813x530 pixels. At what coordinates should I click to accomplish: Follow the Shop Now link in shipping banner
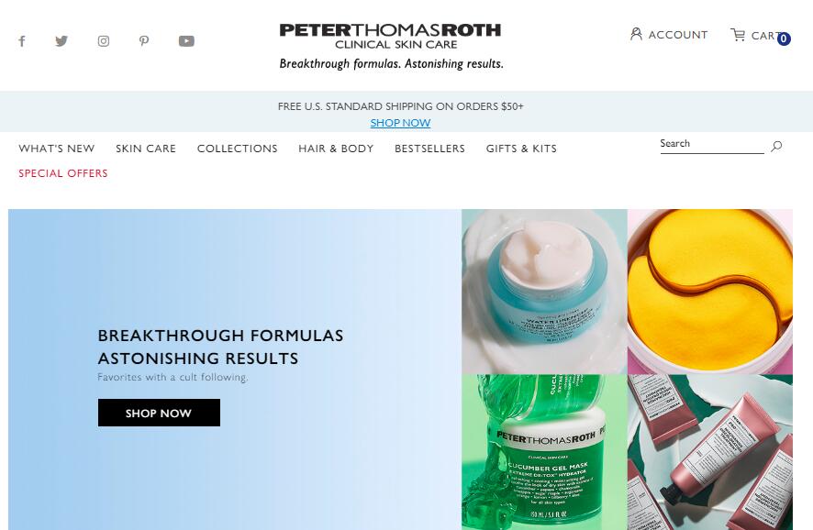(400, 123)
